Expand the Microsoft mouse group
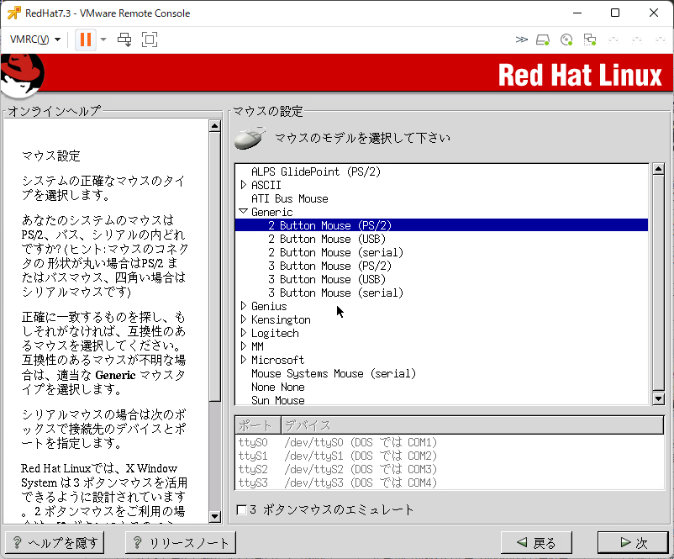The image size is (674, 559). [244, 360]
